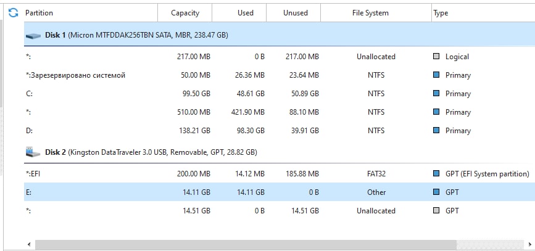535x251 pixels.
Task: Select the 510.00 MB NTFS partition row
Action: [280, 112]
